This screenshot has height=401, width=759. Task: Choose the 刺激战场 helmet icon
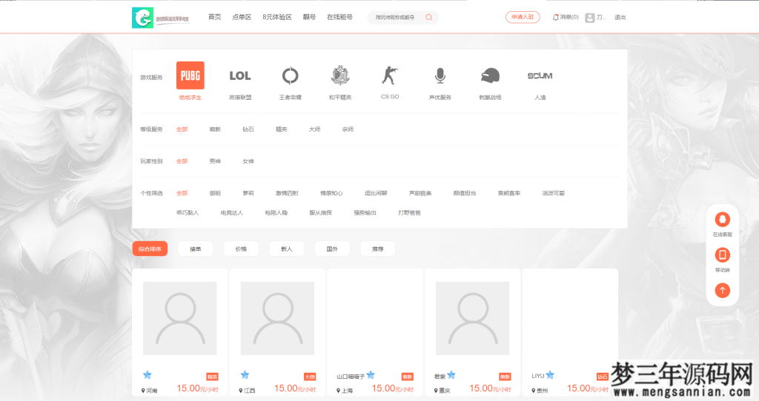(x=490, y=76)
